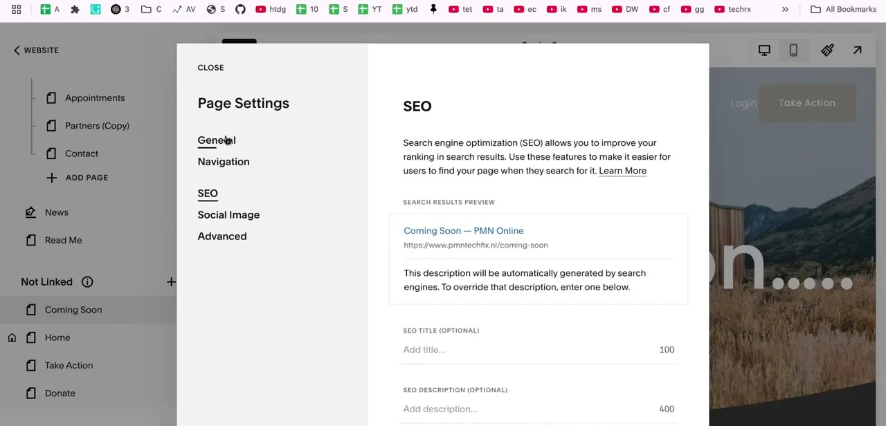Open the globe 'S' bookmark
Viewport: 886px width, 426px height.
216,9
